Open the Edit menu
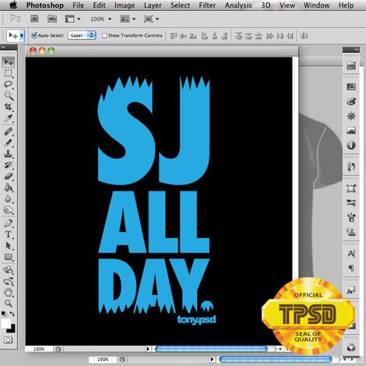 tap(99, 5)
